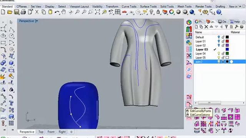Open the Perspective viewport title dropdown arrow

[37, 21]
